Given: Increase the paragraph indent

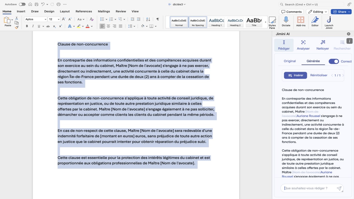Looking at the screenshot, I should tap(139, 19).
